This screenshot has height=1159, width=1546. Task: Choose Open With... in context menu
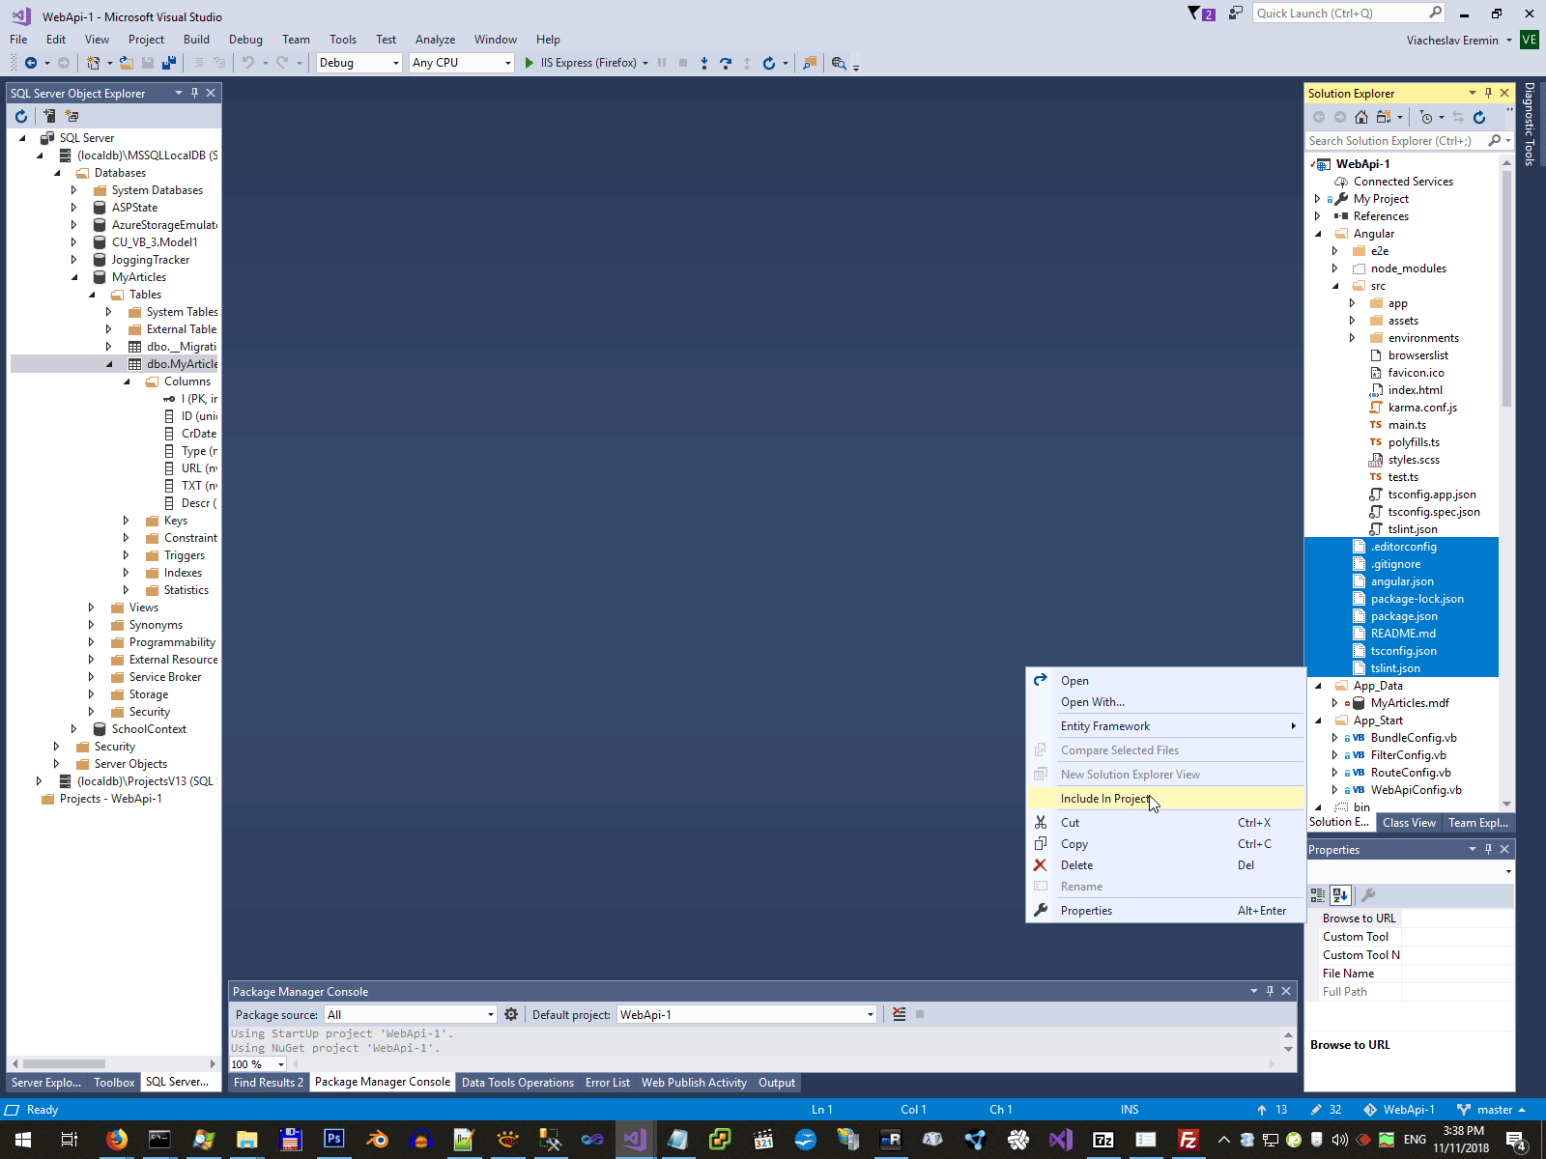point(1165,702)
